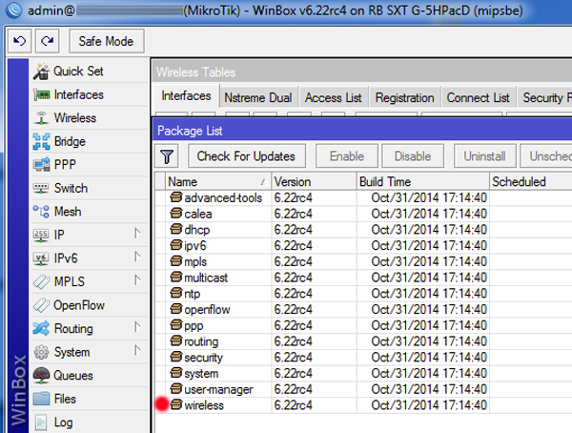The image size is (572, 433).
Task: Select the calea package row
Action: (x=363, y=214)
